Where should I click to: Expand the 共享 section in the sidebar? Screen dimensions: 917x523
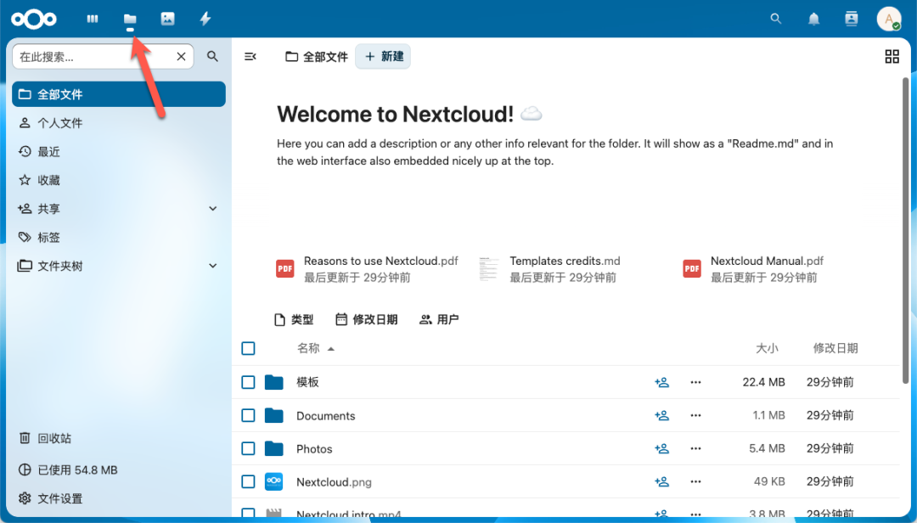tap(212, 208)
